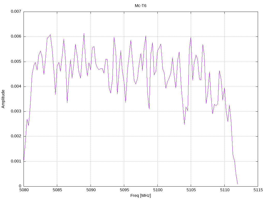Click the 0.001 y-axis tick label
Image resolution: width=265 pixels, height=199 pixels.
point(16,161)
